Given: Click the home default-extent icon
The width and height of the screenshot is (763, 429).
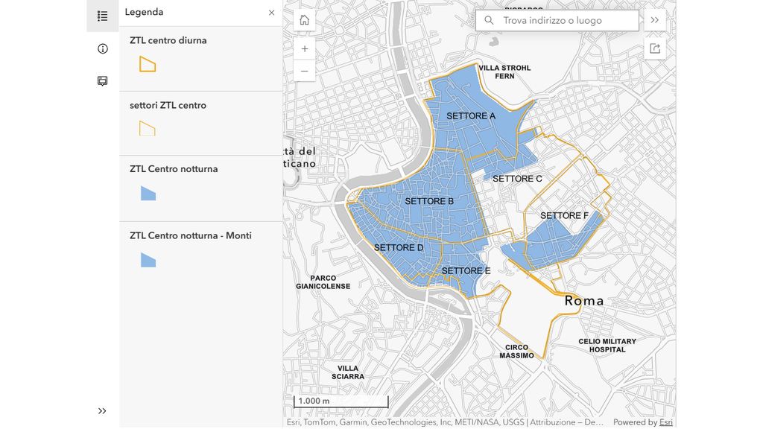Looking at the screenshot, I should pos(304,19).
